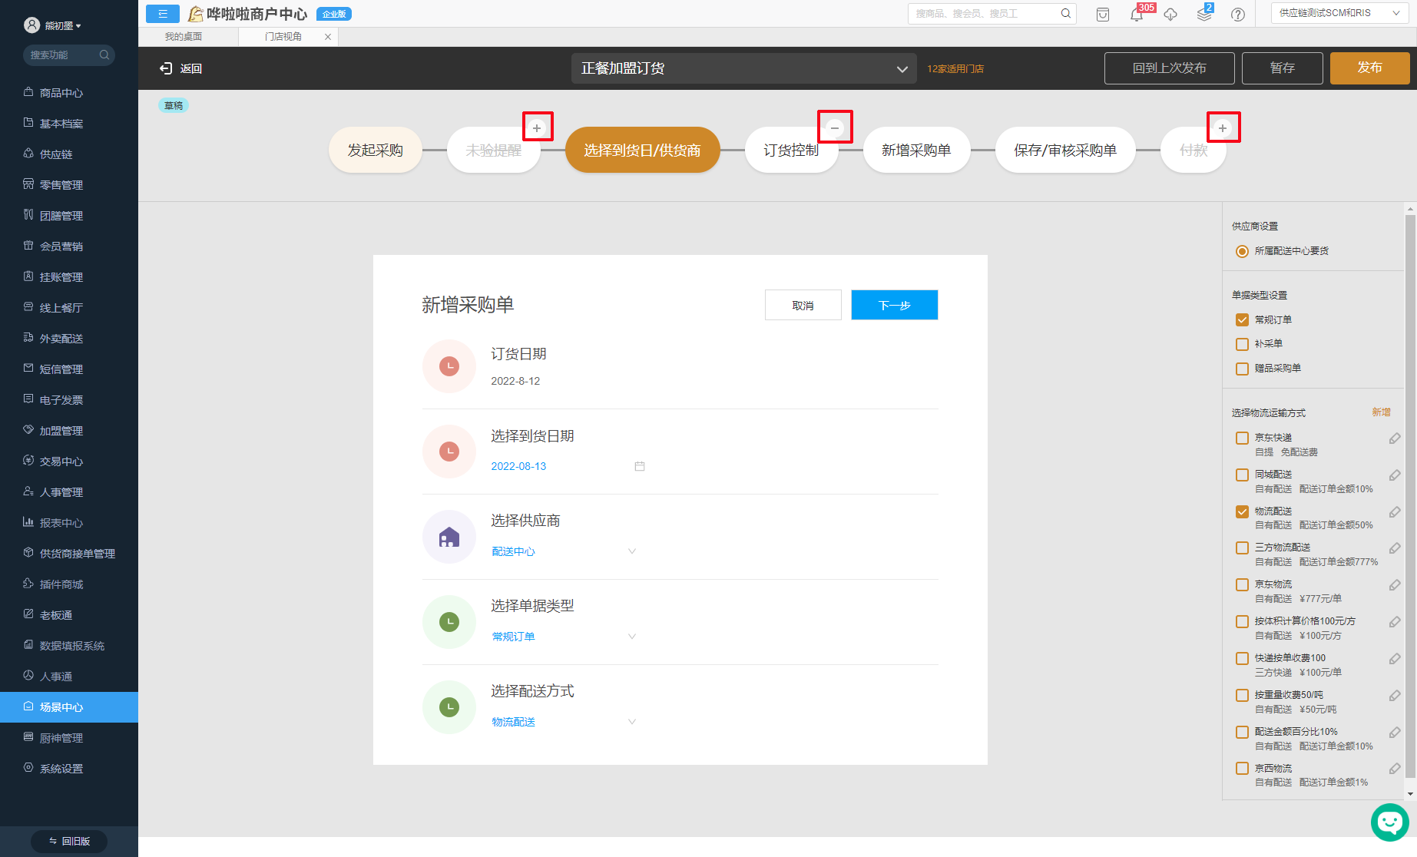Open the customer service chat bubble
Screen dimensions: 1417x857
pyautogui.click(x=1389, y=822)
